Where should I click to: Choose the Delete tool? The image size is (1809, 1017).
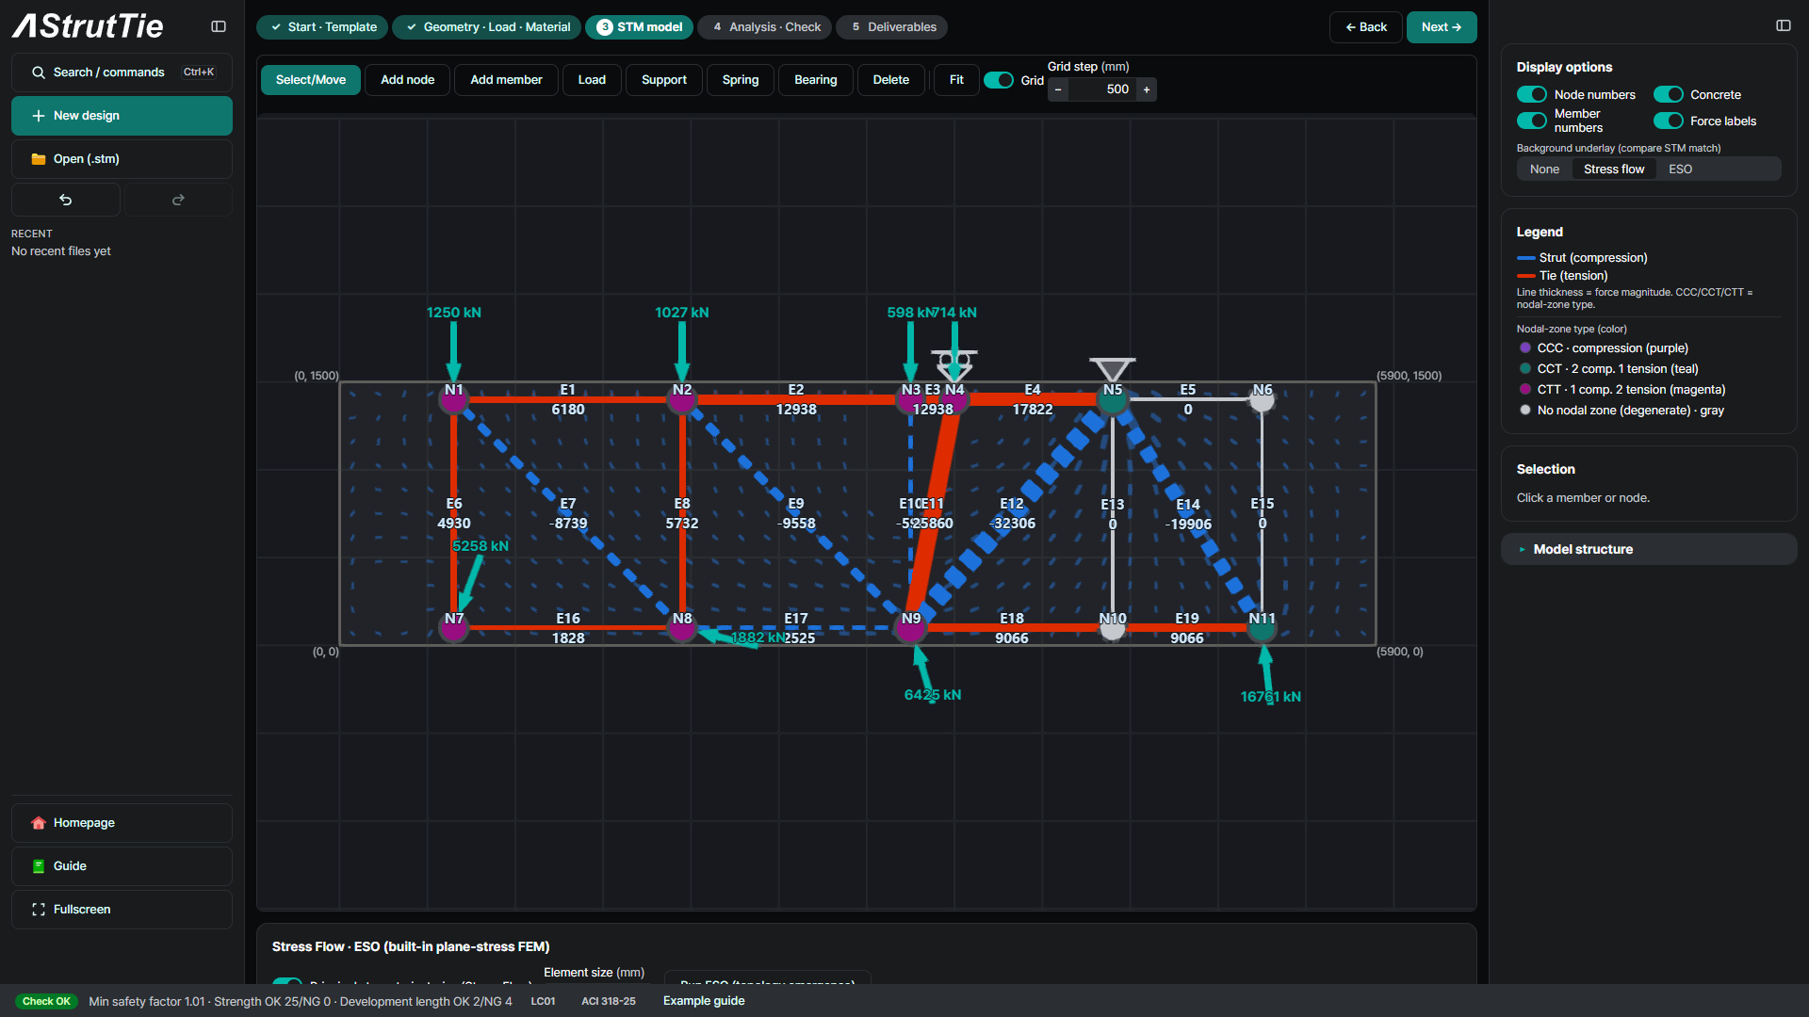(x=891, y=80)
